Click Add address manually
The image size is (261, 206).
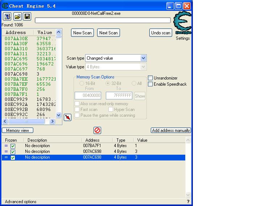click(x=171, y=130)
